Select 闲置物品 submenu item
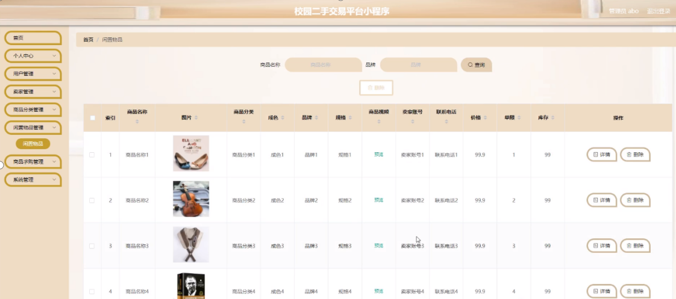 click(x=33, y=144)
